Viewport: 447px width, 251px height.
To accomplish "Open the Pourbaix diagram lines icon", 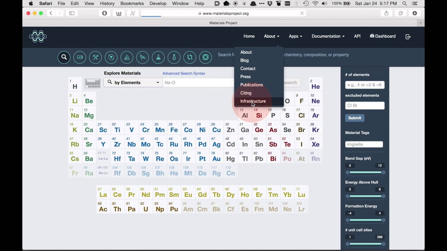I will tap(142, 57).
